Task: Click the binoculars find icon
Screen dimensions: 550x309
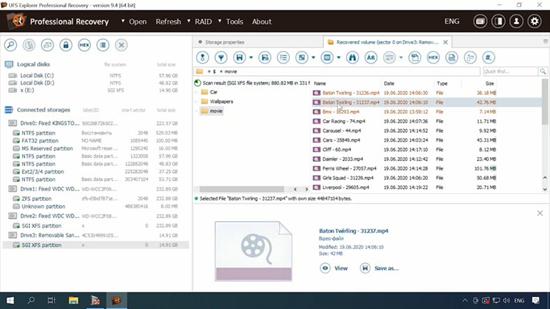Action: (352, 57)
